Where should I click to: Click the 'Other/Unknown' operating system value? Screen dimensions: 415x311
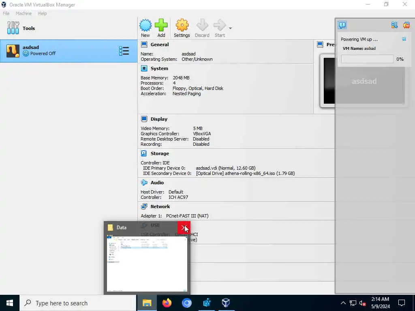[x=197, y=59]
